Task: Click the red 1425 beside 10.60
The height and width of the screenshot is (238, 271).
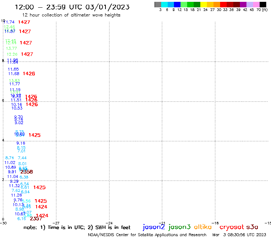Action: (34, 135)
